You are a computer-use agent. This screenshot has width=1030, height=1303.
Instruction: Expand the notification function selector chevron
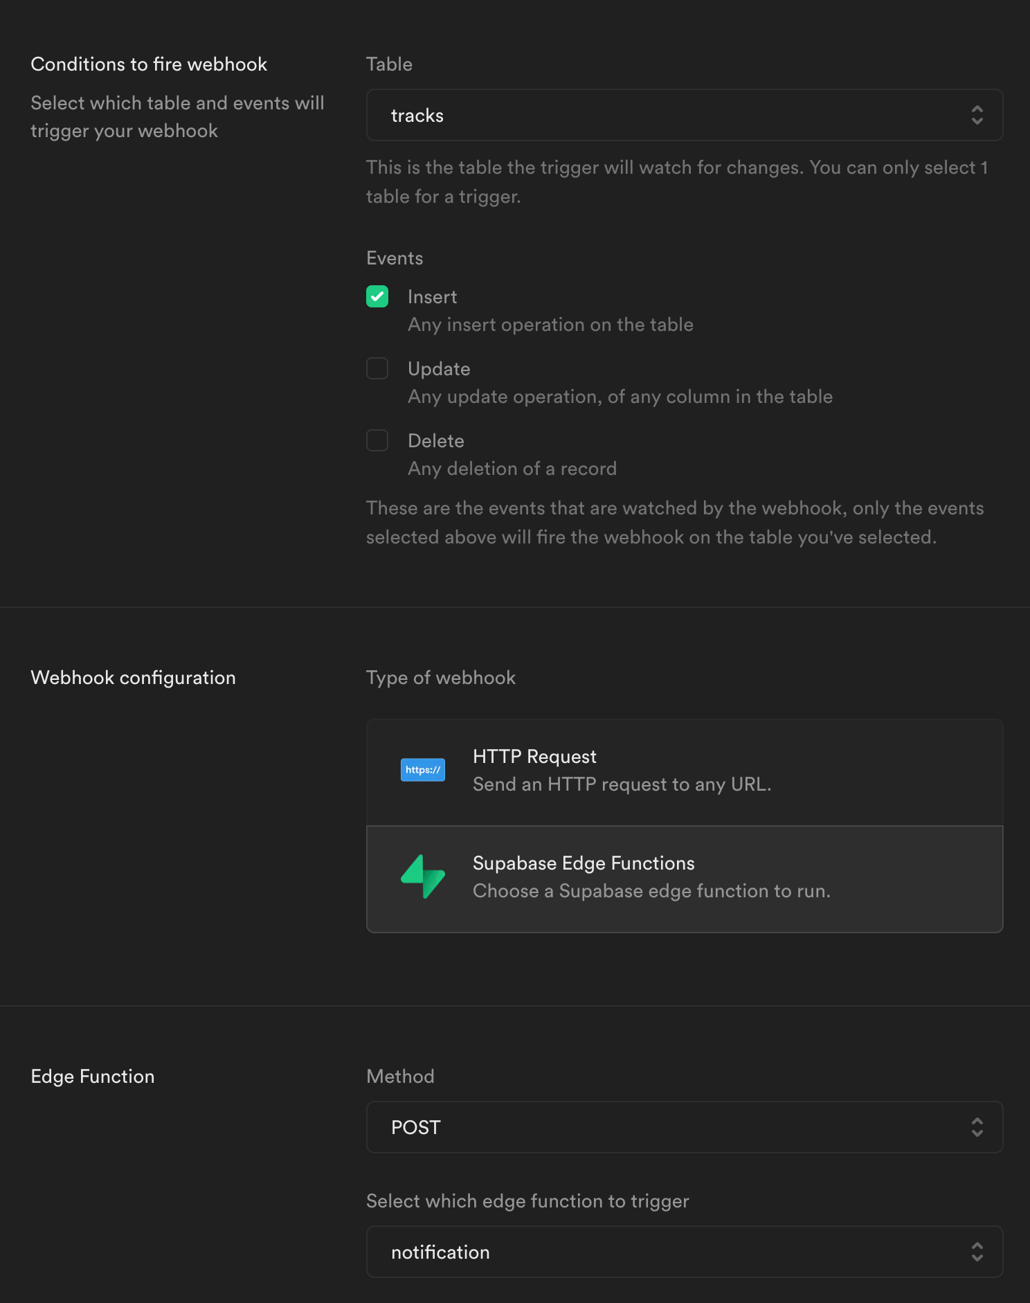pyautogui.click(x=977, y=1252)
